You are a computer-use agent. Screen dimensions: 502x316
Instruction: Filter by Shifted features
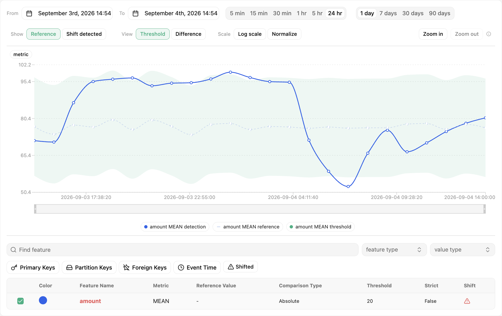pyautogui.click(x=241, y=267)
